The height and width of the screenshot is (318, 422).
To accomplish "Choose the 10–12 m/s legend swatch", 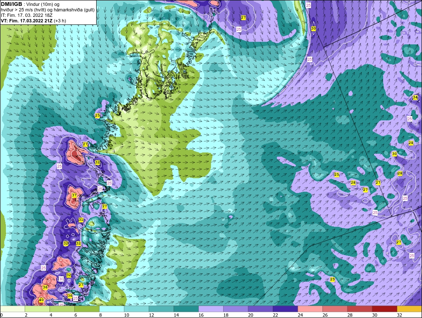I will [x=136, y=309].
